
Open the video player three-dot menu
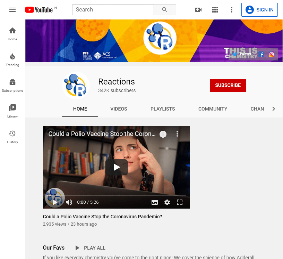(177, 134)
